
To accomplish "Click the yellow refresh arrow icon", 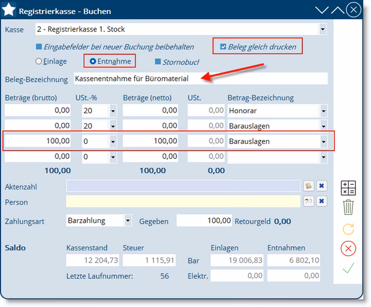I will click(x=348, y=229).
